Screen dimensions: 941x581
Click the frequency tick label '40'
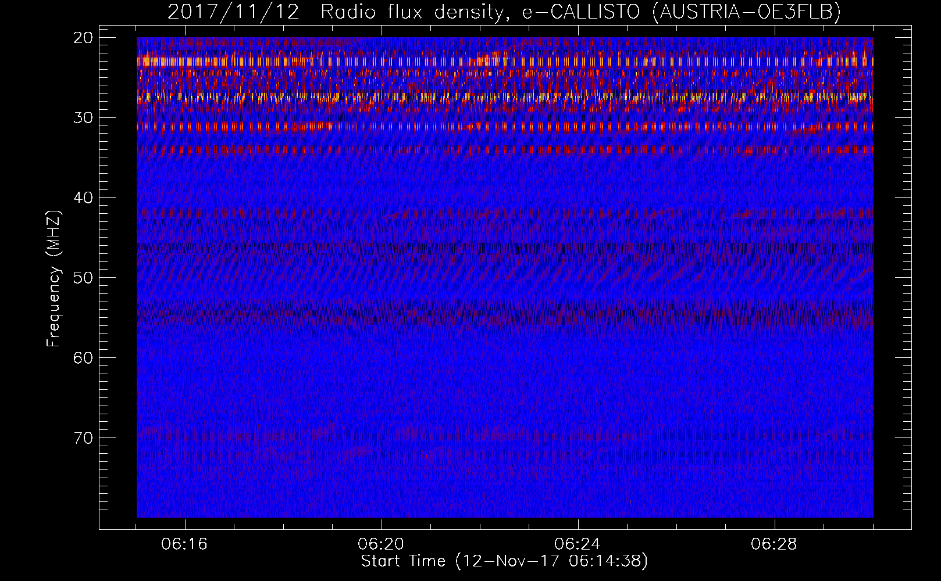pyautogui.click(x=84, y=198)
